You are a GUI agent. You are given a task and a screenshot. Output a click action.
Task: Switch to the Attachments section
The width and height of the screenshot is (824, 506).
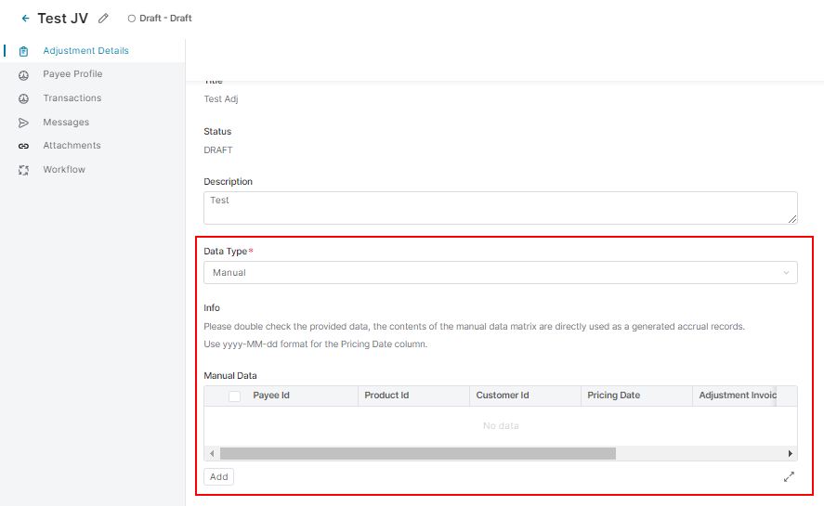coord(72,146)
